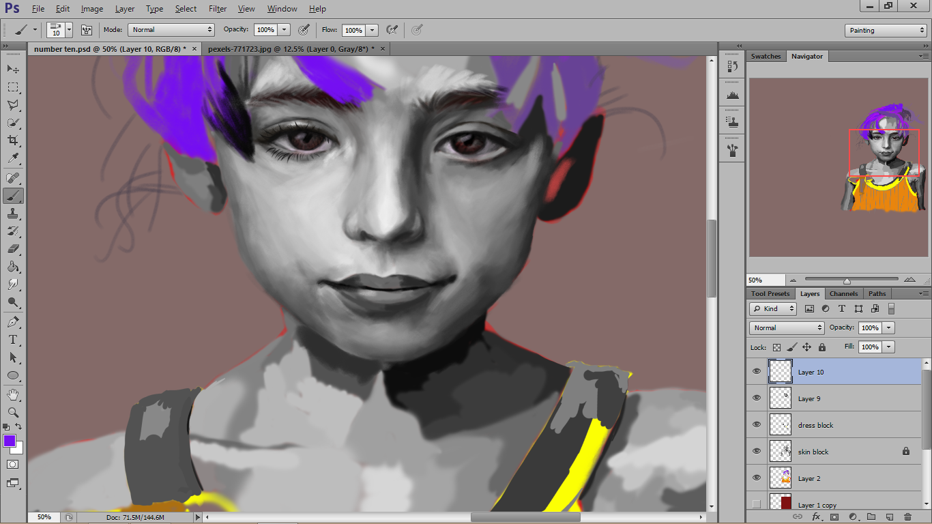
Task: Toggle lock all
Action: [821, 347]
